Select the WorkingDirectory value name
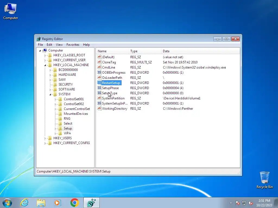Screen dimensions: 278x208 pyautogui.click(x=115, y=109)
